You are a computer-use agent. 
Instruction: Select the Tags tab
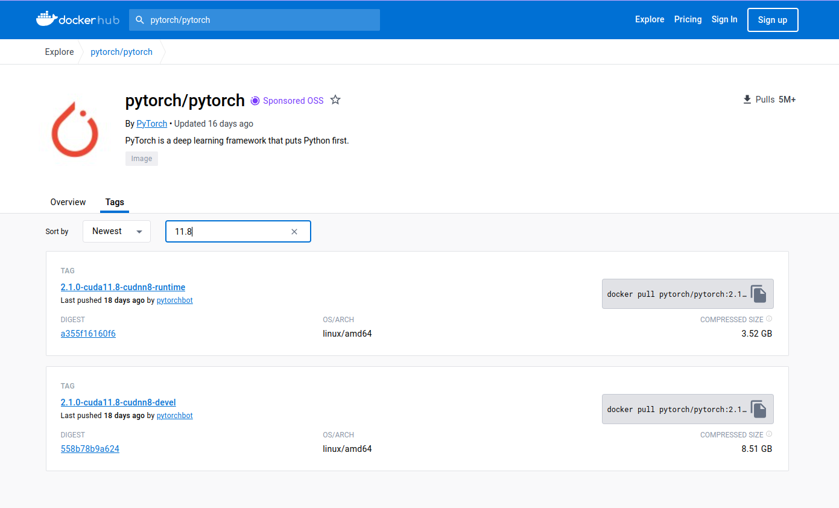pos(115,202)
